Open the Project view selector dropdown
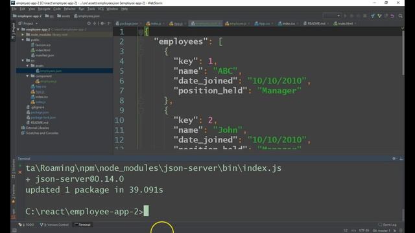This screenshot has height=233, width=415. pyautogui.click(x=29, y=23)
